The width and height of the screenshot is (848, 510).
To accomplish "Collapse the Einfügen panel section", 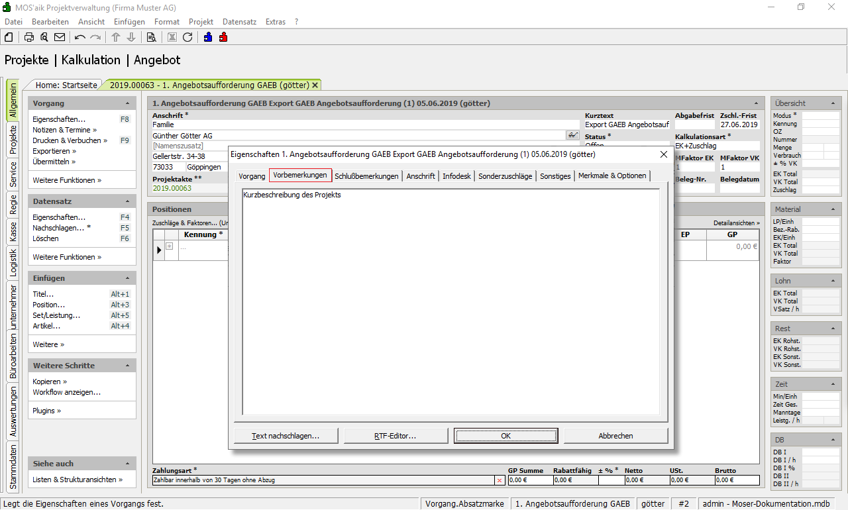I will pyautogui.click(x=127, y=279).
